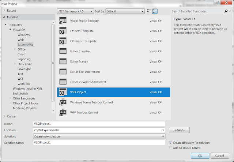Click the WPF Toolbox Control icon
This screenshot has width=234, height=162.
pyautogui.click(x=63, y=112)
